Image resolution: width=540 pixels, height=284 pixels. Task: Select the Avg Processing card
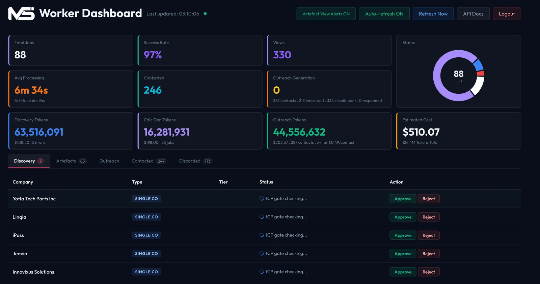(x=71, y=89)
